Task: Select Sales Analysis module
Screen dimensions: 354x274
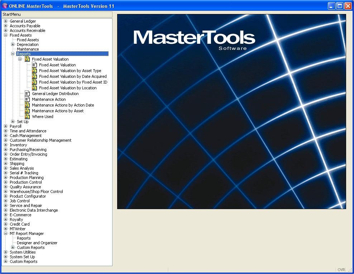Action: (x=21, y=168)
